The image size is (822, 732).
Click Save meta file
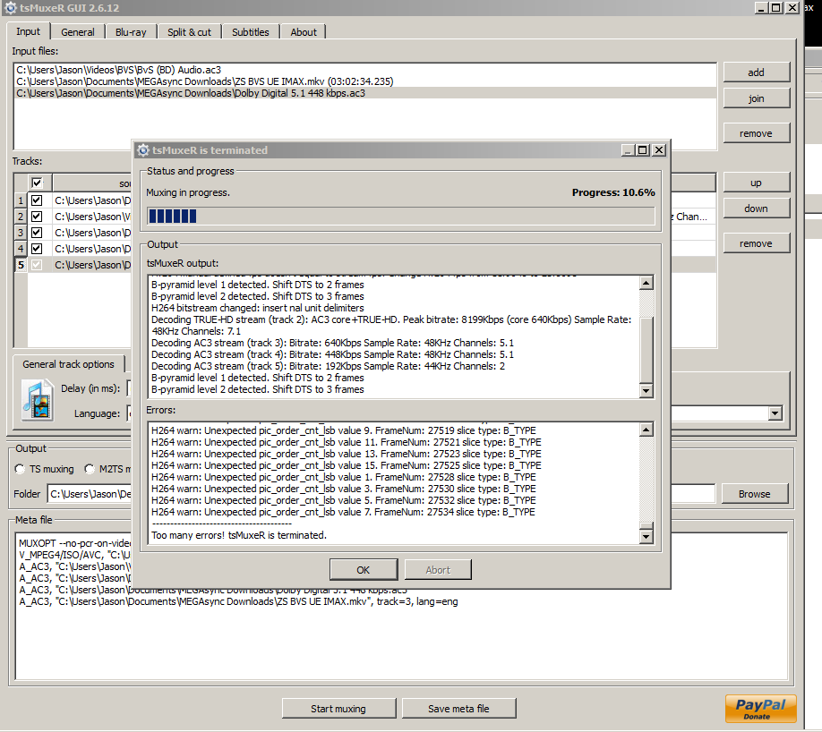[458, 709]
